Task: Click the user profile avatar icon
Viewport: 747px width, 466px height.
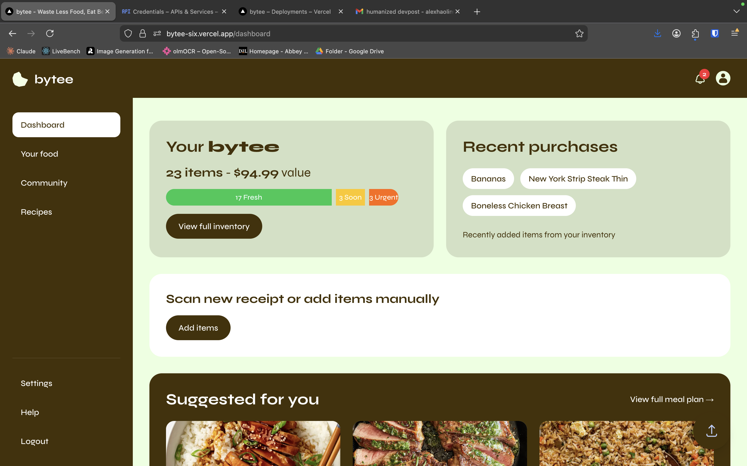Action: pyautogui.click(x=723, y=78)
